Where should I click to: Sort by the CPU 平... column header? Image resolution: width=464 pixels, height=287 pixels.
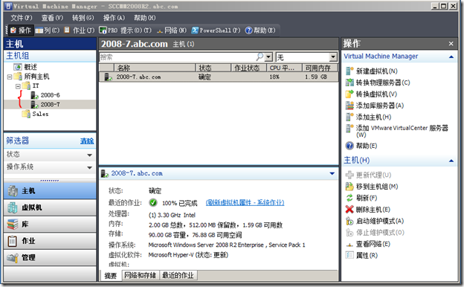284,68
